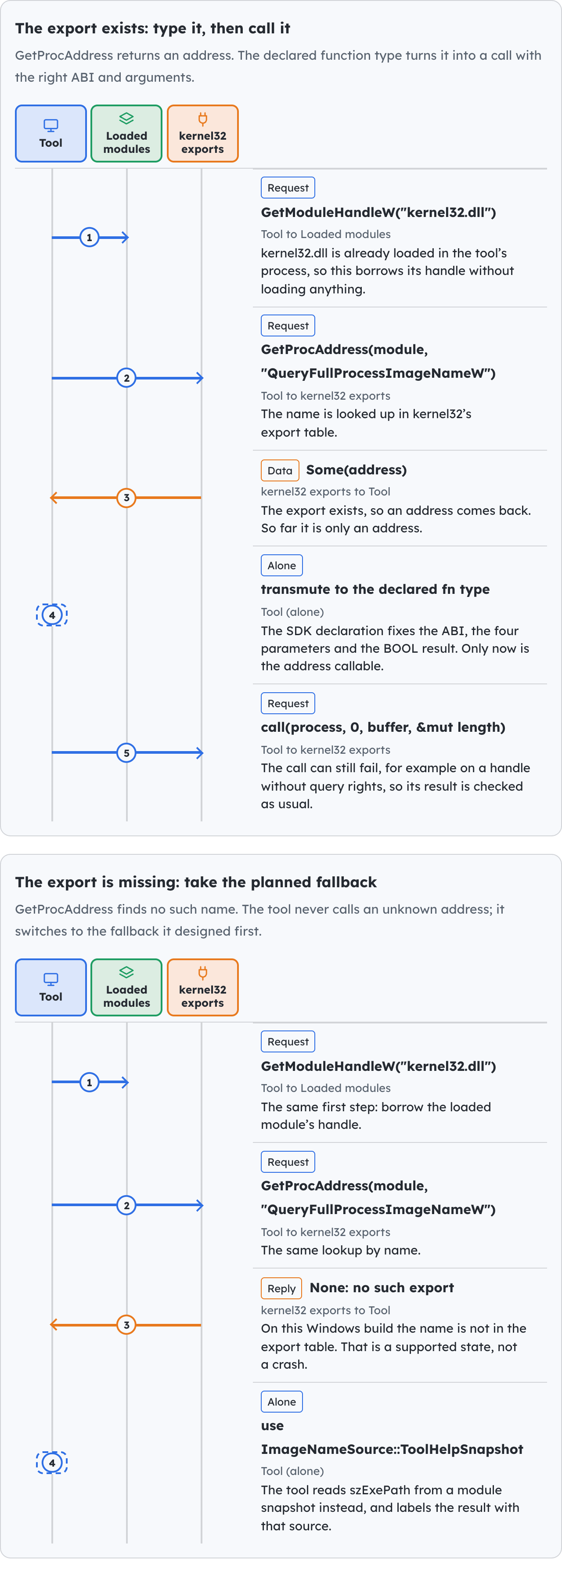Click the layers icon in Loaded modules under 'The export exists'

[126, 119]
